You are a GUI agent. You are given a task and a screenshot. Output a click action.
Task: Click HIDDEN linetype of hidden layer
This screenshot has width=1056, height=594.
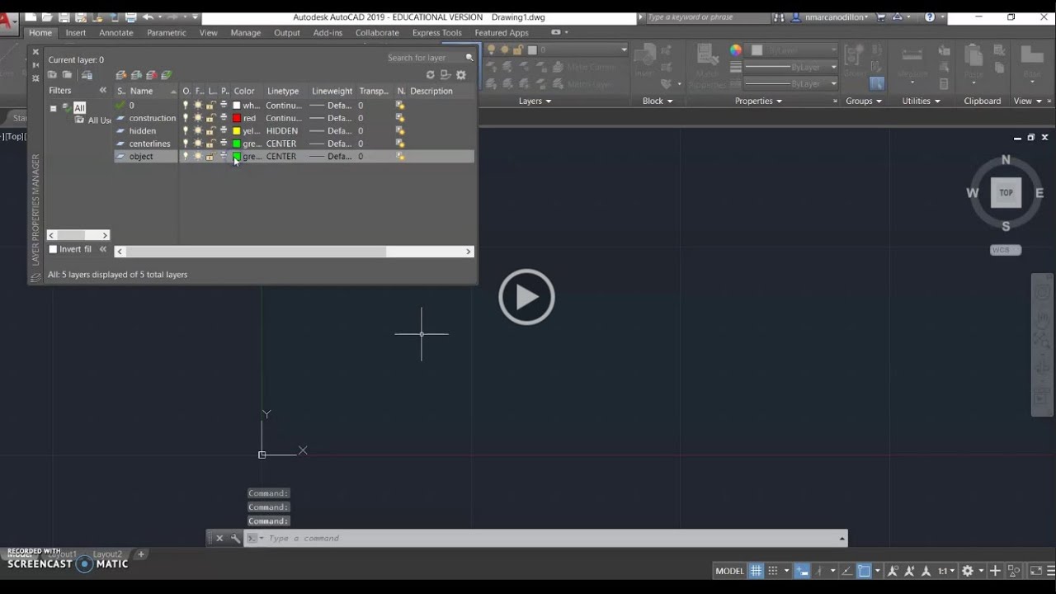[282, 130]
